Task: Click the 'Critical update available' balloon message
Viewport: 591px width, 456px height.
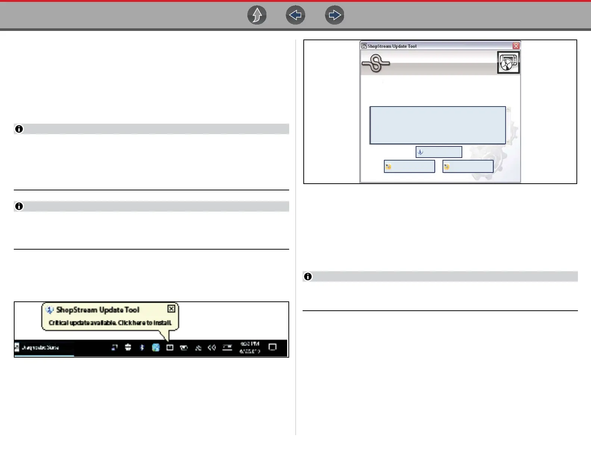Action: (x=110, y=323)
